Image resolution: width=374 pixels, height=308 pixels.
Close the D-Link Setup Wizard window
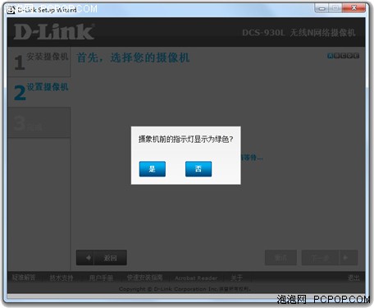tap(353, 8)
